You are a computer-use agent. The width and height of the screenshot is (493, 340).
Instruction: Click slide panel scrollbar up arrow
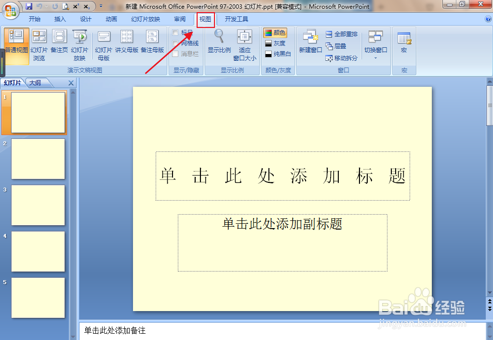pos(73,93)
